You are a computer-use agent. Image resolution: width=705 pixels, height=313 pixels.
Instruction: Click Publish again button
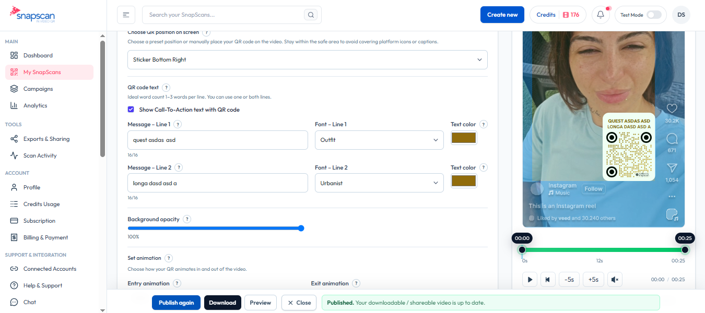point(176,303)
